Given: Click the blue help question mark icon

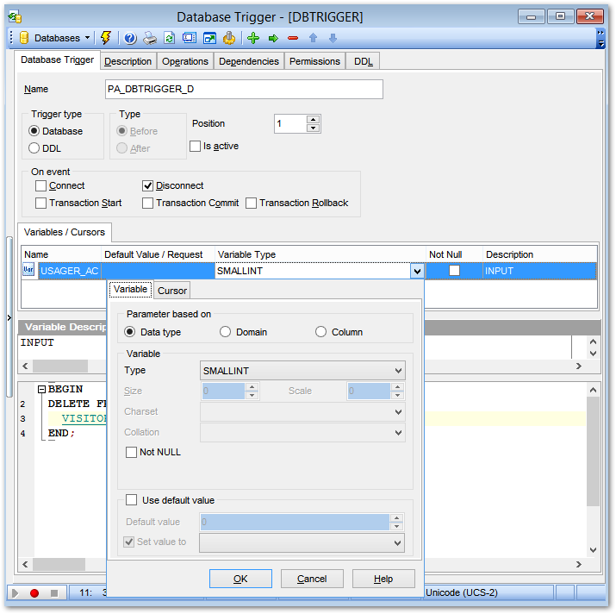Looking at the screenshot, I should pyautogui.click(x=130, y=38).
